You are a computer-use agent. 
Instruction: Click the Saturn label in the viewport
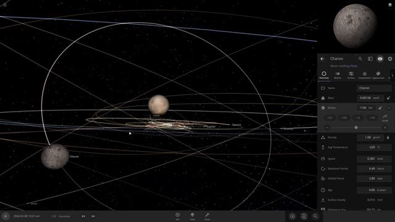pyautogui.click(x=236, y=125)
